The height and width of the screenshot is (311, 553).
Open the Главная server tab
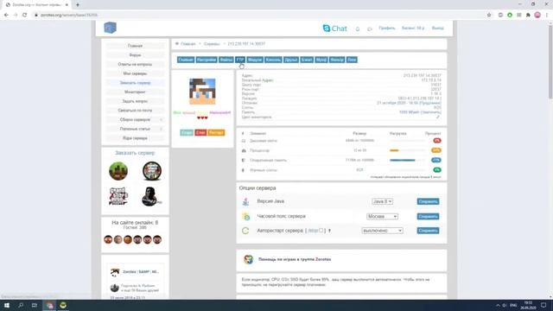tap(186, 60)
